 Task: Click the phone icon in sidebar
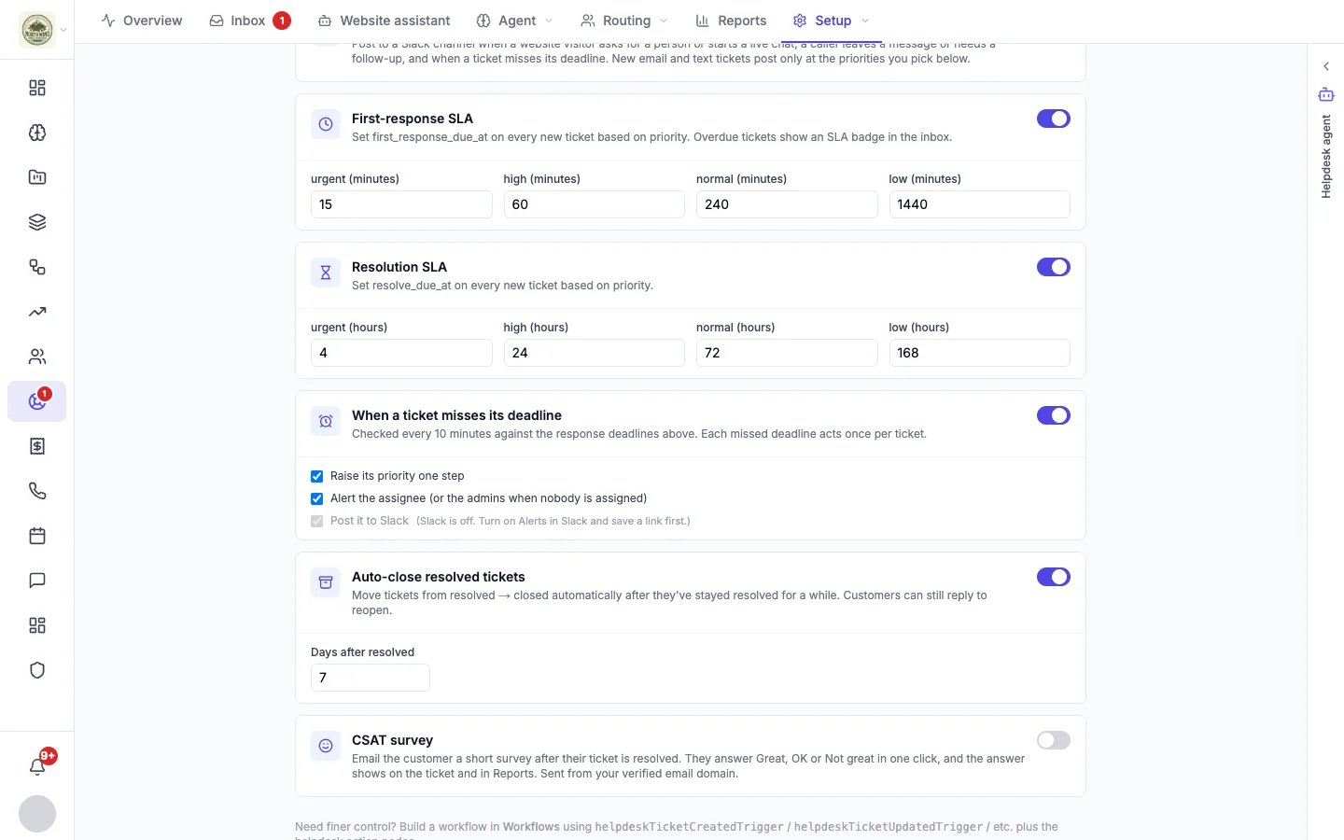point(37,491)
